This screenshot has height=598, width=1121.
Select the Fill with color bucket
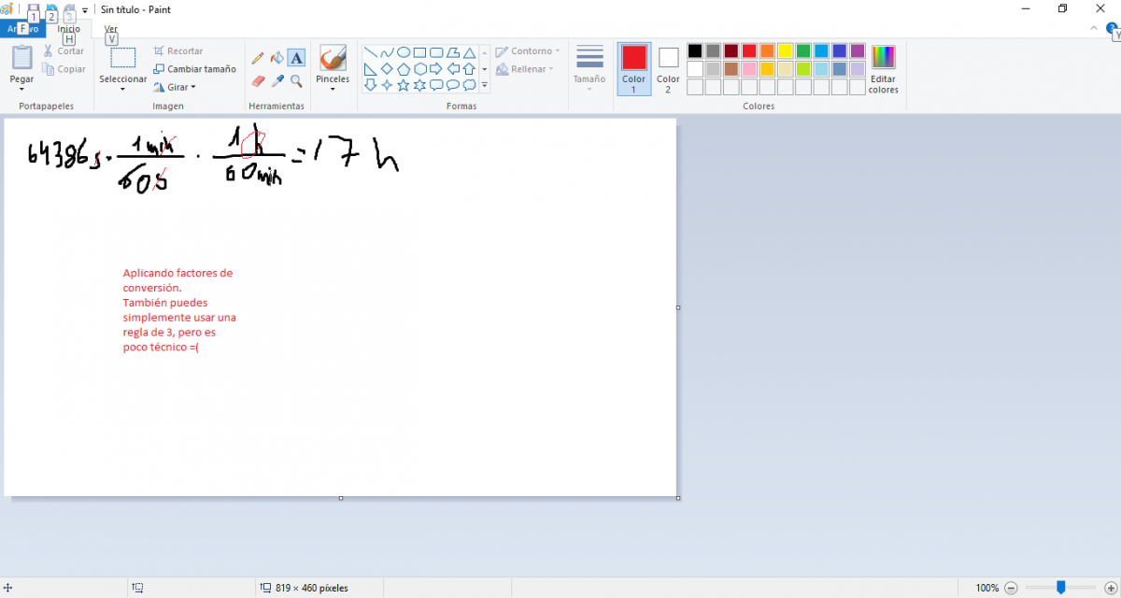tap(277, 58)
